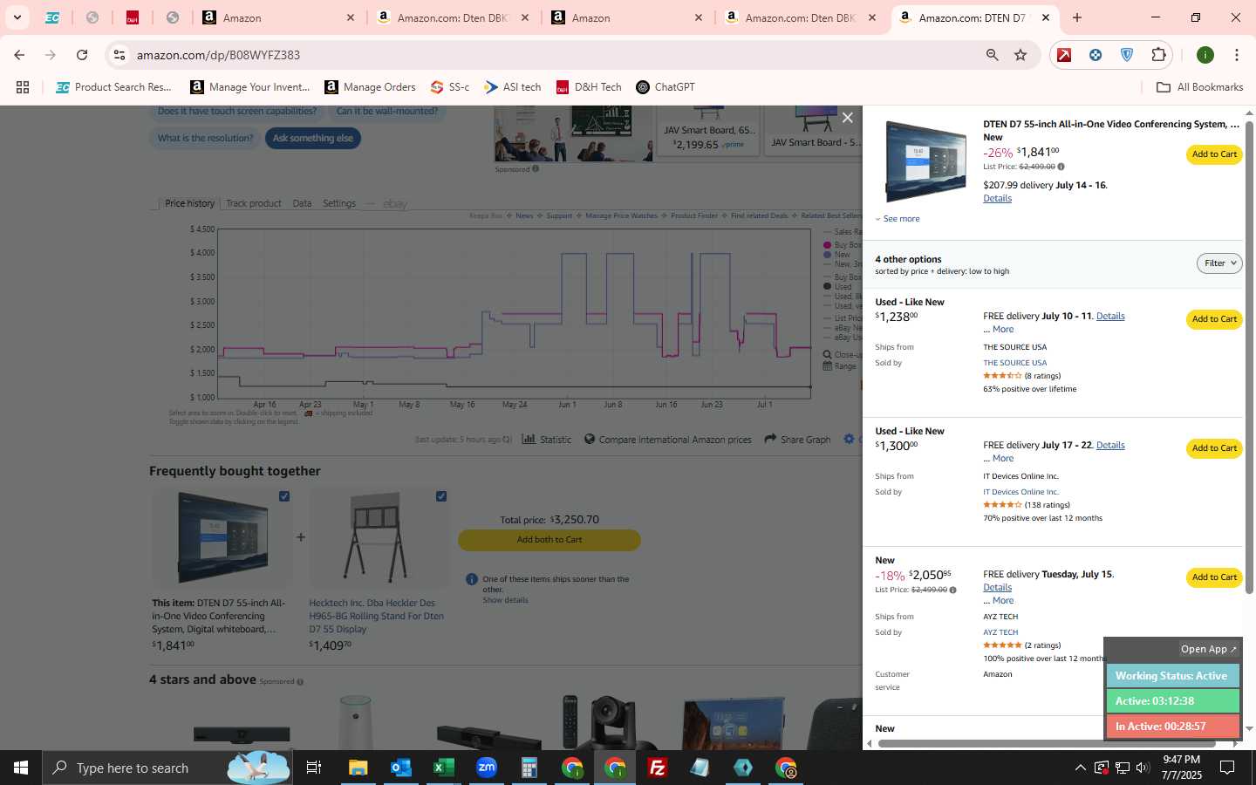Open a new browser tab

1077,17
